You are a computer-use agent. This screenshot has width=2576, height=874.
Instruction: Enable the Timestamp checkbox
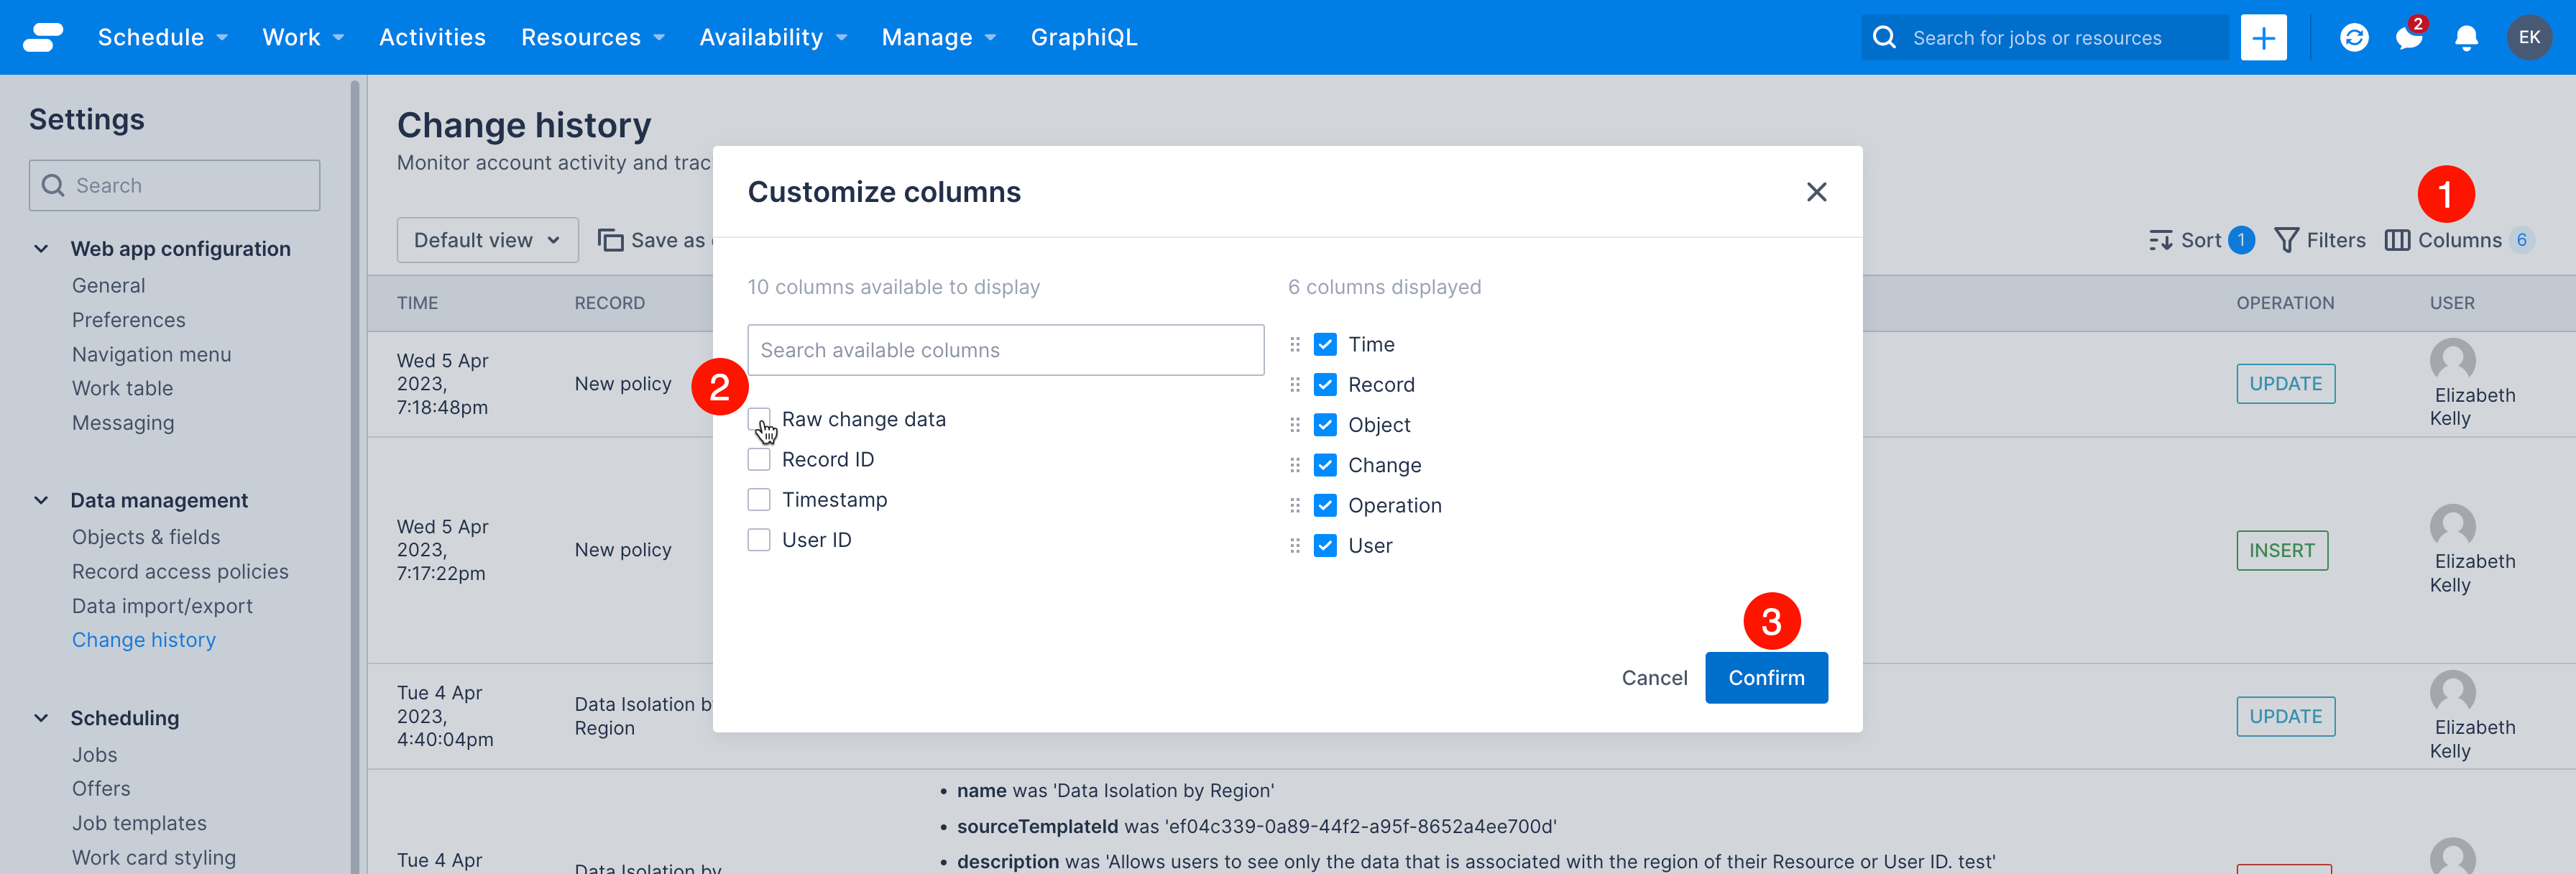759,498
